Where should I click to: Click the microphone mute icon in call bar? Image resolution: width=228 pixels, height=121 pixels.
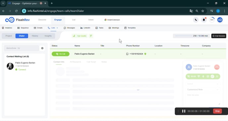coord(203,76)
